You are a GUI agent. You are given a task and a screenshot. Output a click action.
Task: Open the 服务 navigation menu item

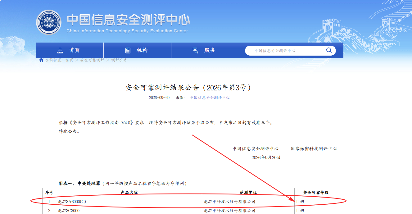[x=205, y=50]
